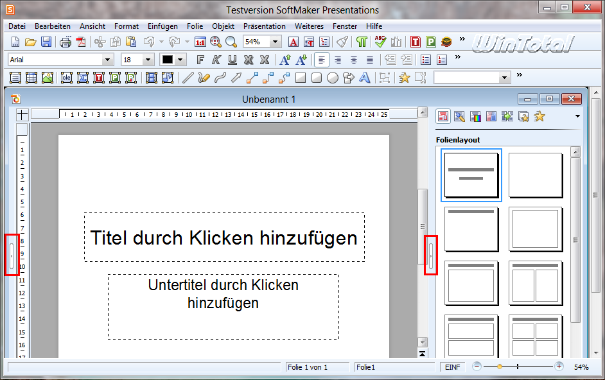This screenshot has height=380, width=605.
Task: Toggle italic with the K button
Action: (216, 60)
